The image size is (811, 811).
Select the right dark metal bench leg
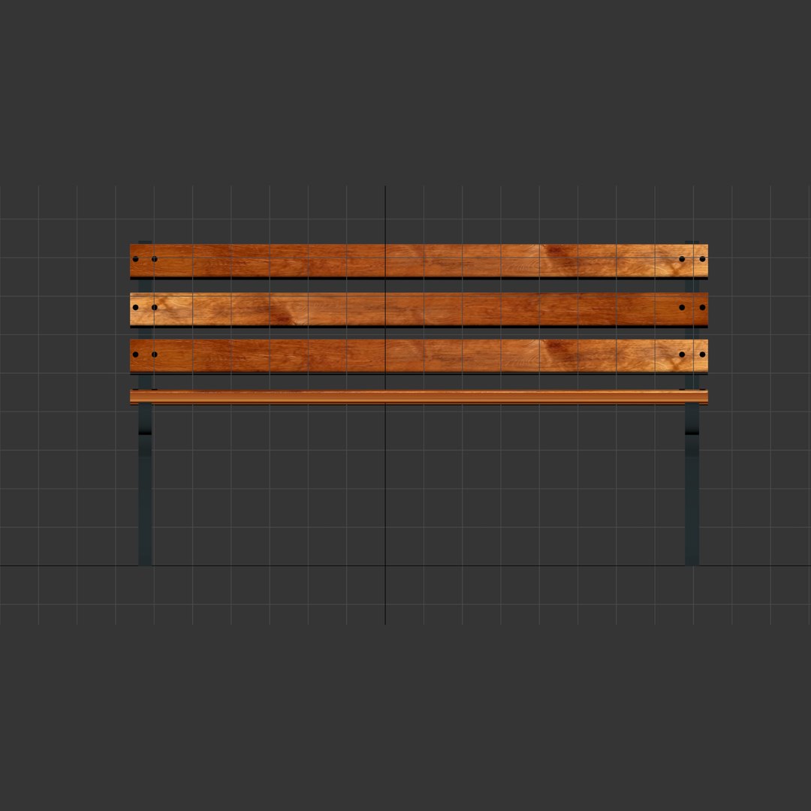[692, 484]
